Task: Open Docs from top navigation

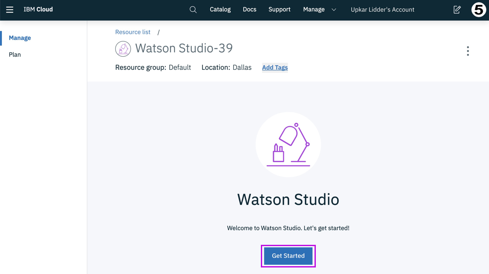Action: click(250, 9)
